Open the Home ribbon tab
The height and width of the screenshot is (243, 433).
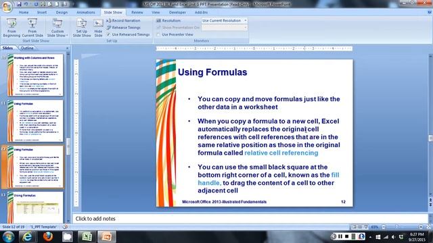tap(24, 12)
